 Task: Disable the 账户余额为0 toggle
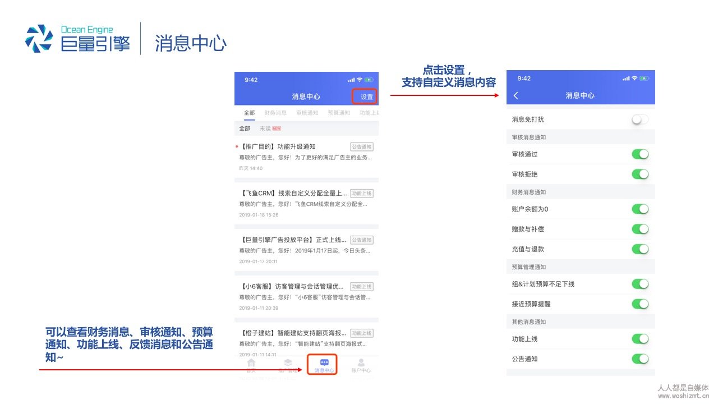pyautogui.click(x=639, y=209)
